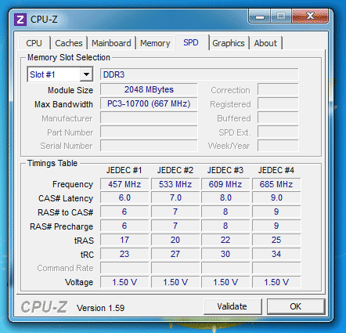This screenshot has height=333, width=346.
Task: Click the empty Week/Year field
Action: pos(278,146)
